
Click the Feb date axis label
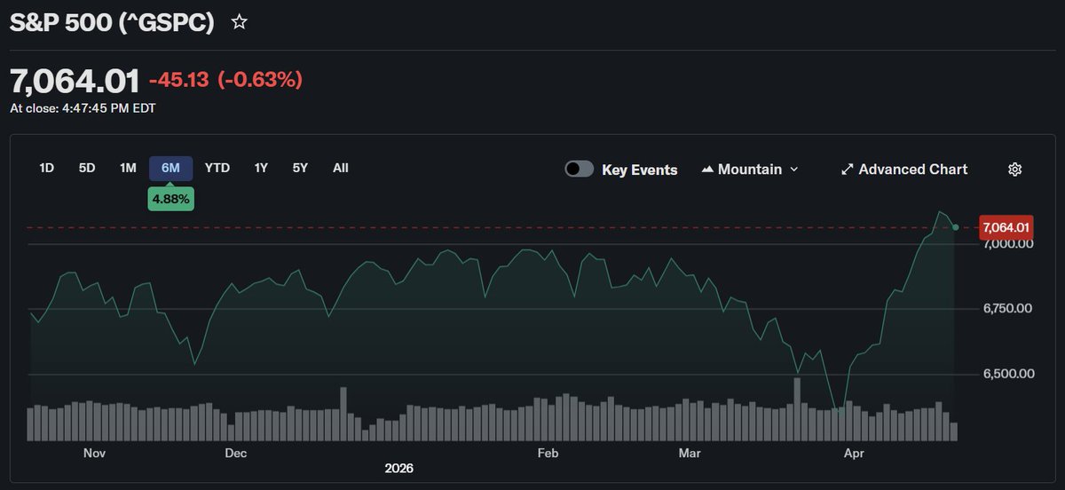(x=548, y=453)
